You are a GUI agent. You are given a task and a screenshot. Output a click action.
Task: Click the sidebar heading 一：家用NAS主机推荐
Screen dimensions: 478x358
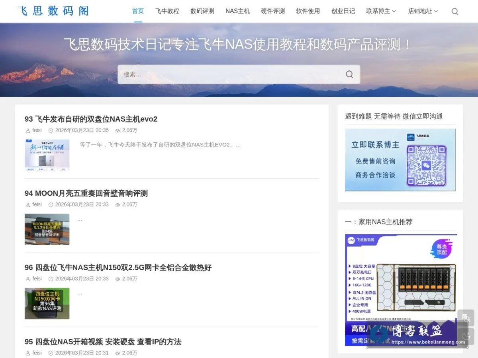click(378, 222)
